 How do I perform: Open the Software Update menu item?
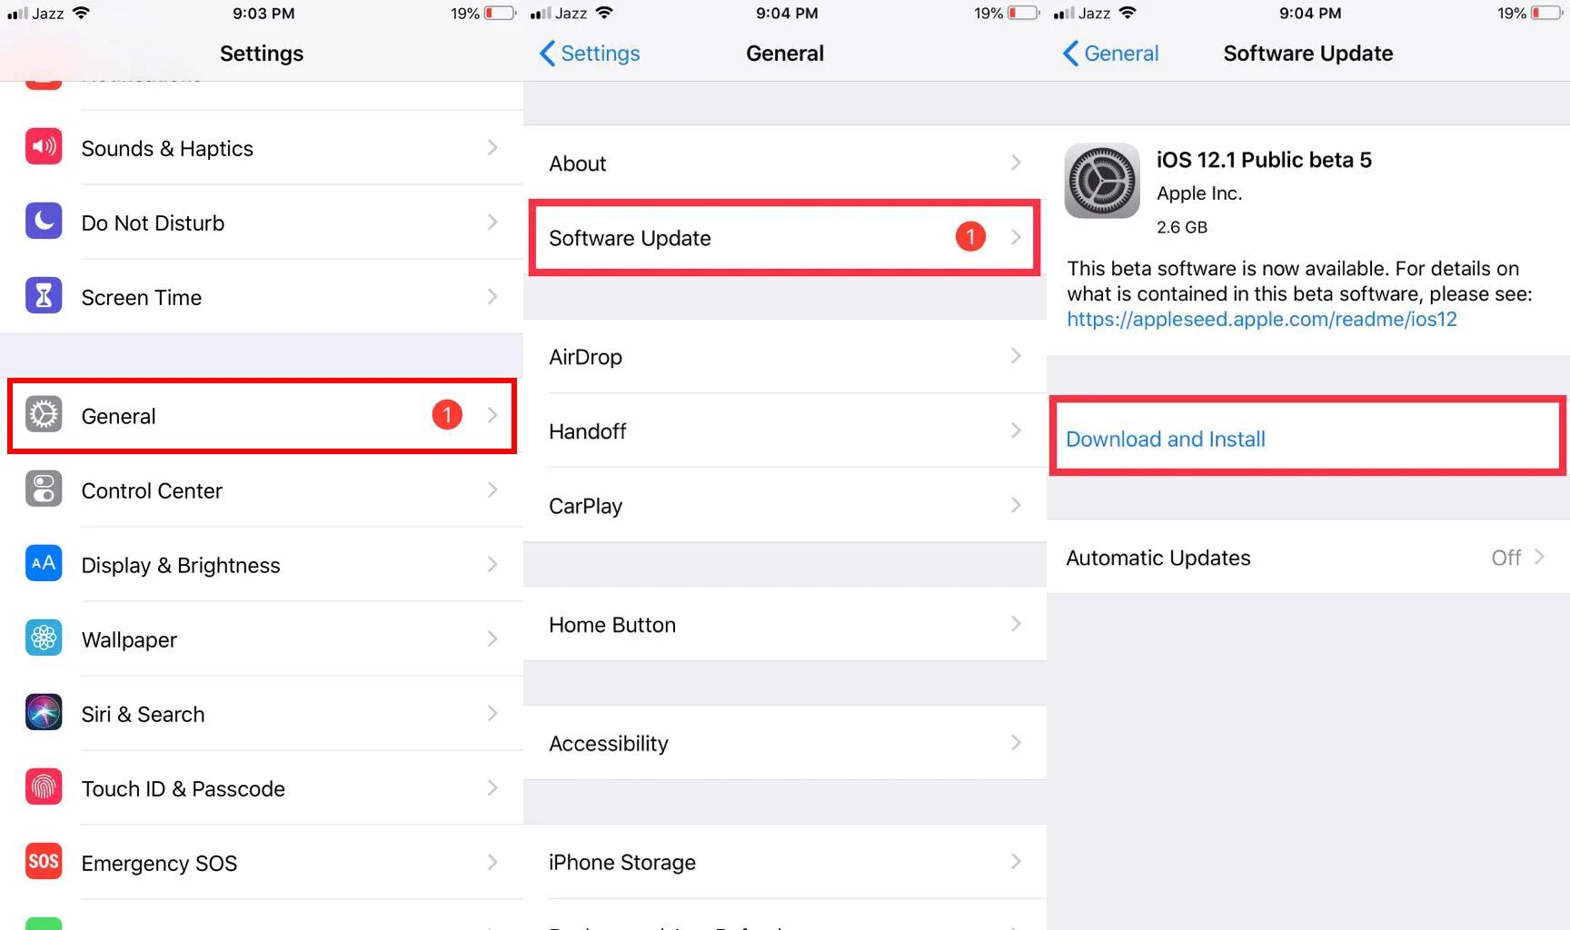click(x=785, y=238)
